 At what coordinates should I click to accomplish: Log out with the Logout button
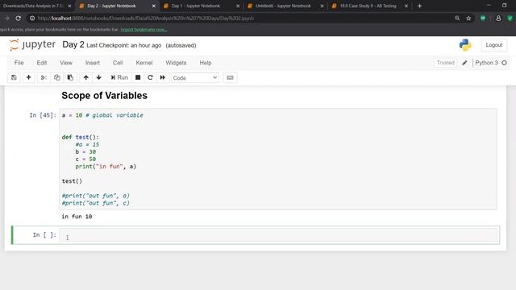point(494,45)
